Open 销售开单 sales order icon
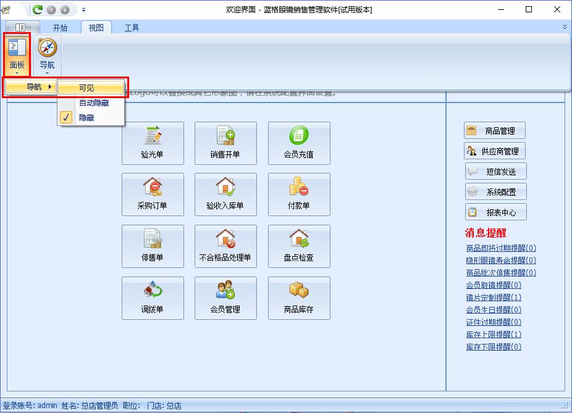This screenshot has height=413, width=572. [x=225, y=143]
